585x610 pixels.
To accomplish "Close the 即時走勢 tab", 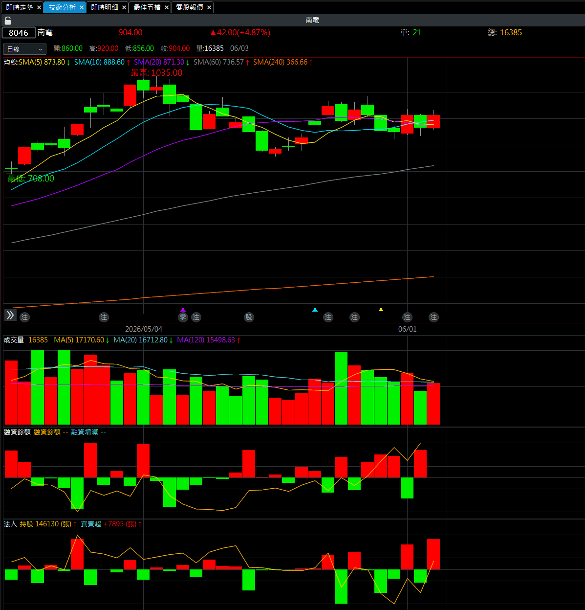I will pos(39,7).
